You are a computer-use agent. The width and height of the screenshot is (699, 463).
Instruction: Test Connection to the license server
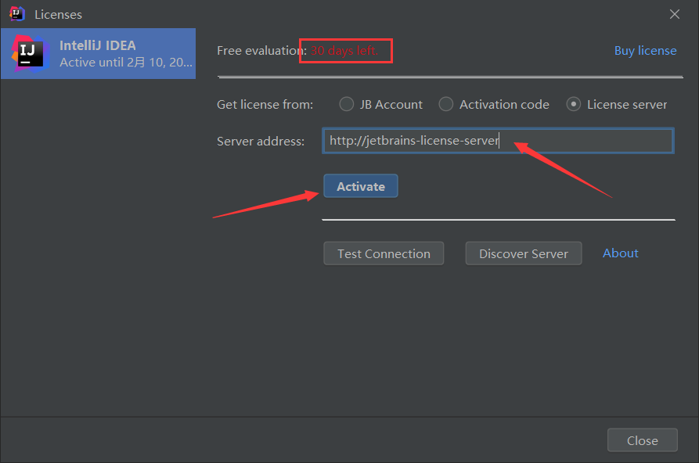384,253
